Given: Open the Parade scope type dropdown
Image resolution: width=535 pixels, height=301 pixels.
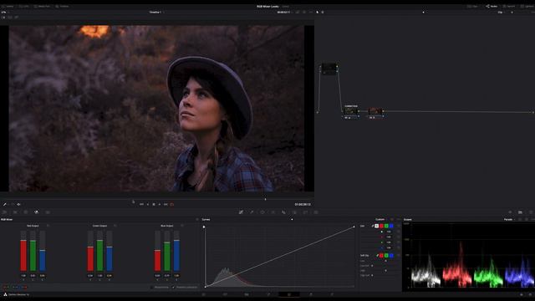Looking at the screenshot, I should 509,219.
